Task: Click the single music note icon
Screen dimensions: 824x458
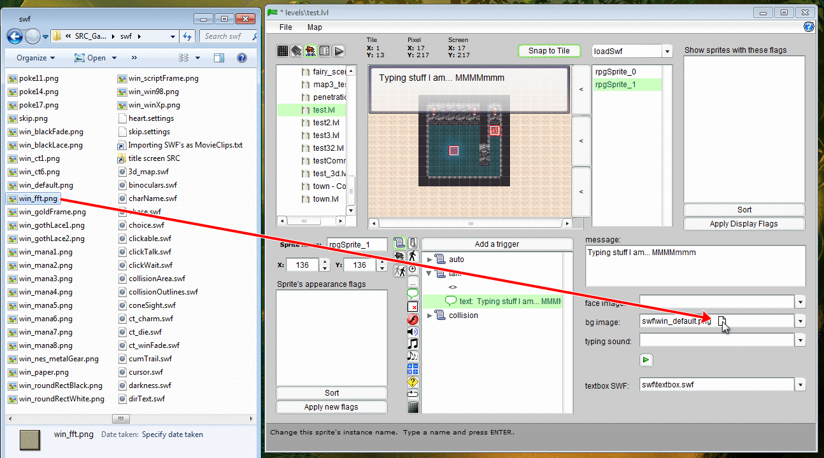Action: [x=413, y=344]
